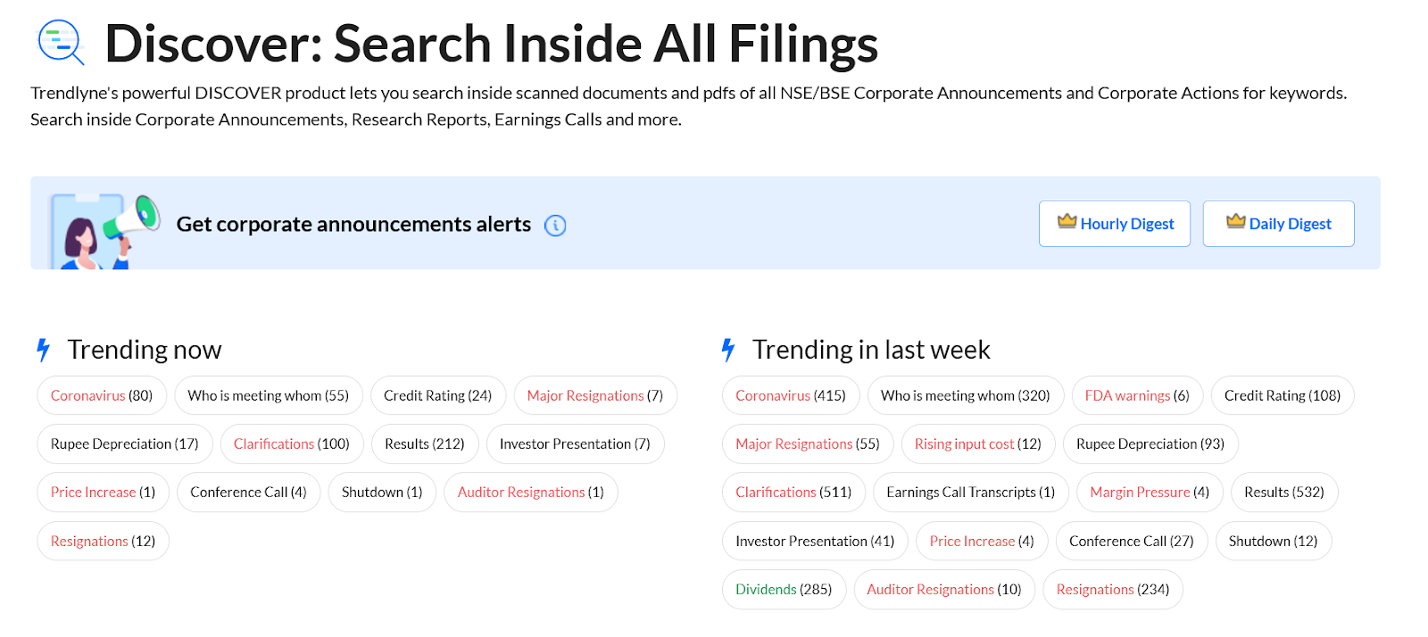
Task: Select Investor Presentation (41) tag
Action: pyautogui.click(x=815, y=541)
